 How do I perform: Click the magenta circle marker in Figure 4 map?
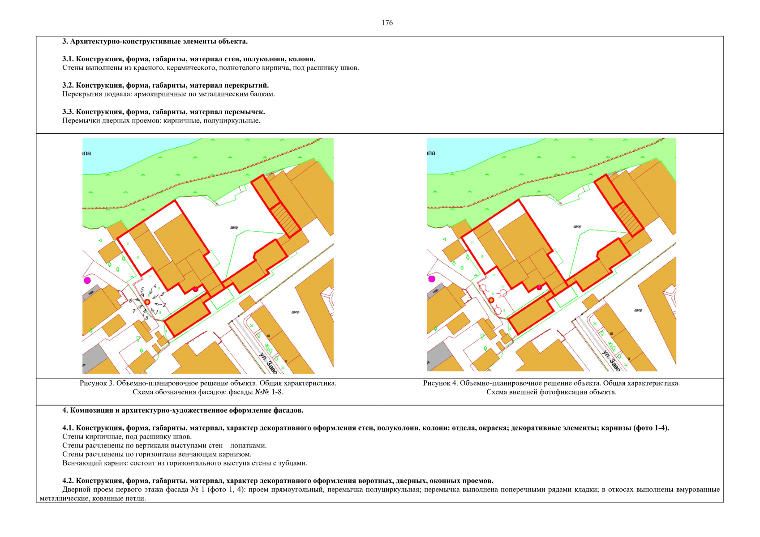tap(432, 279)
